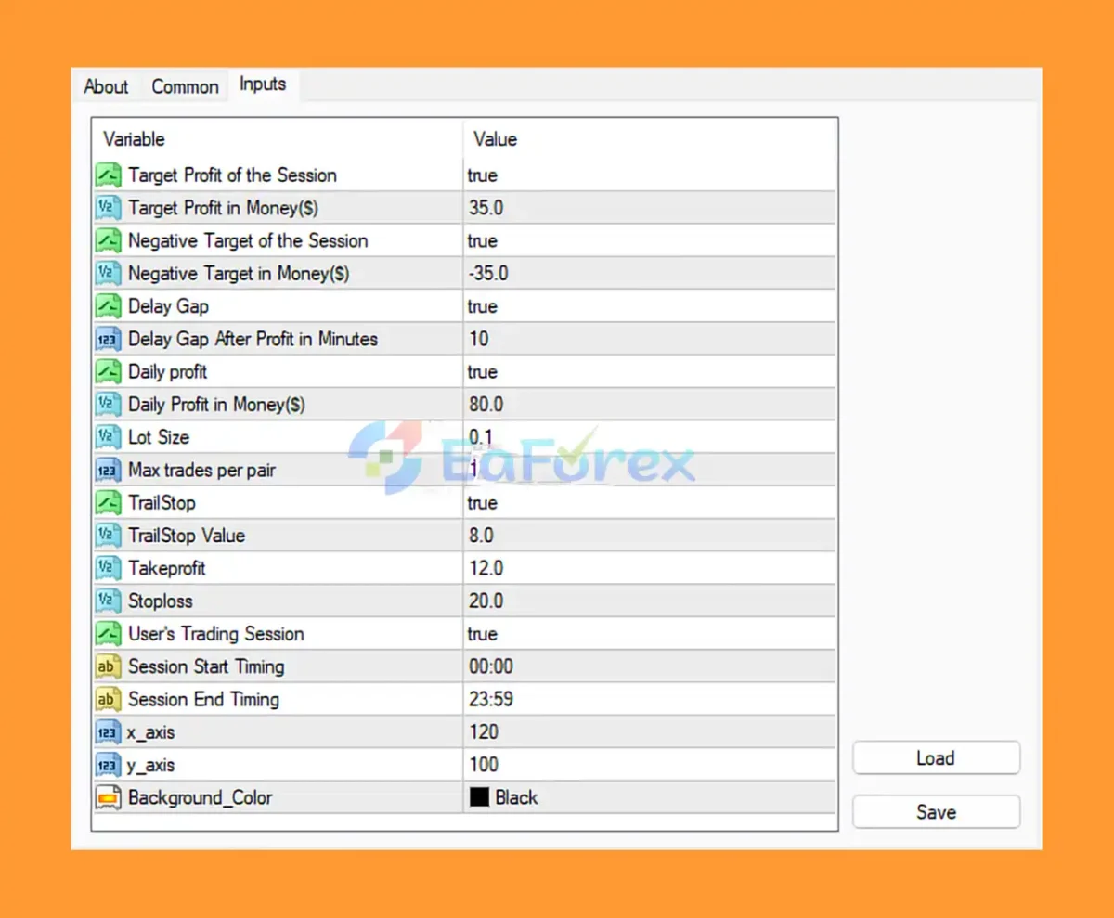The width and height of the screenshot is (1114, 918).
Task: Select the "Max trades per pair" variable name
Action: [201, 471]
